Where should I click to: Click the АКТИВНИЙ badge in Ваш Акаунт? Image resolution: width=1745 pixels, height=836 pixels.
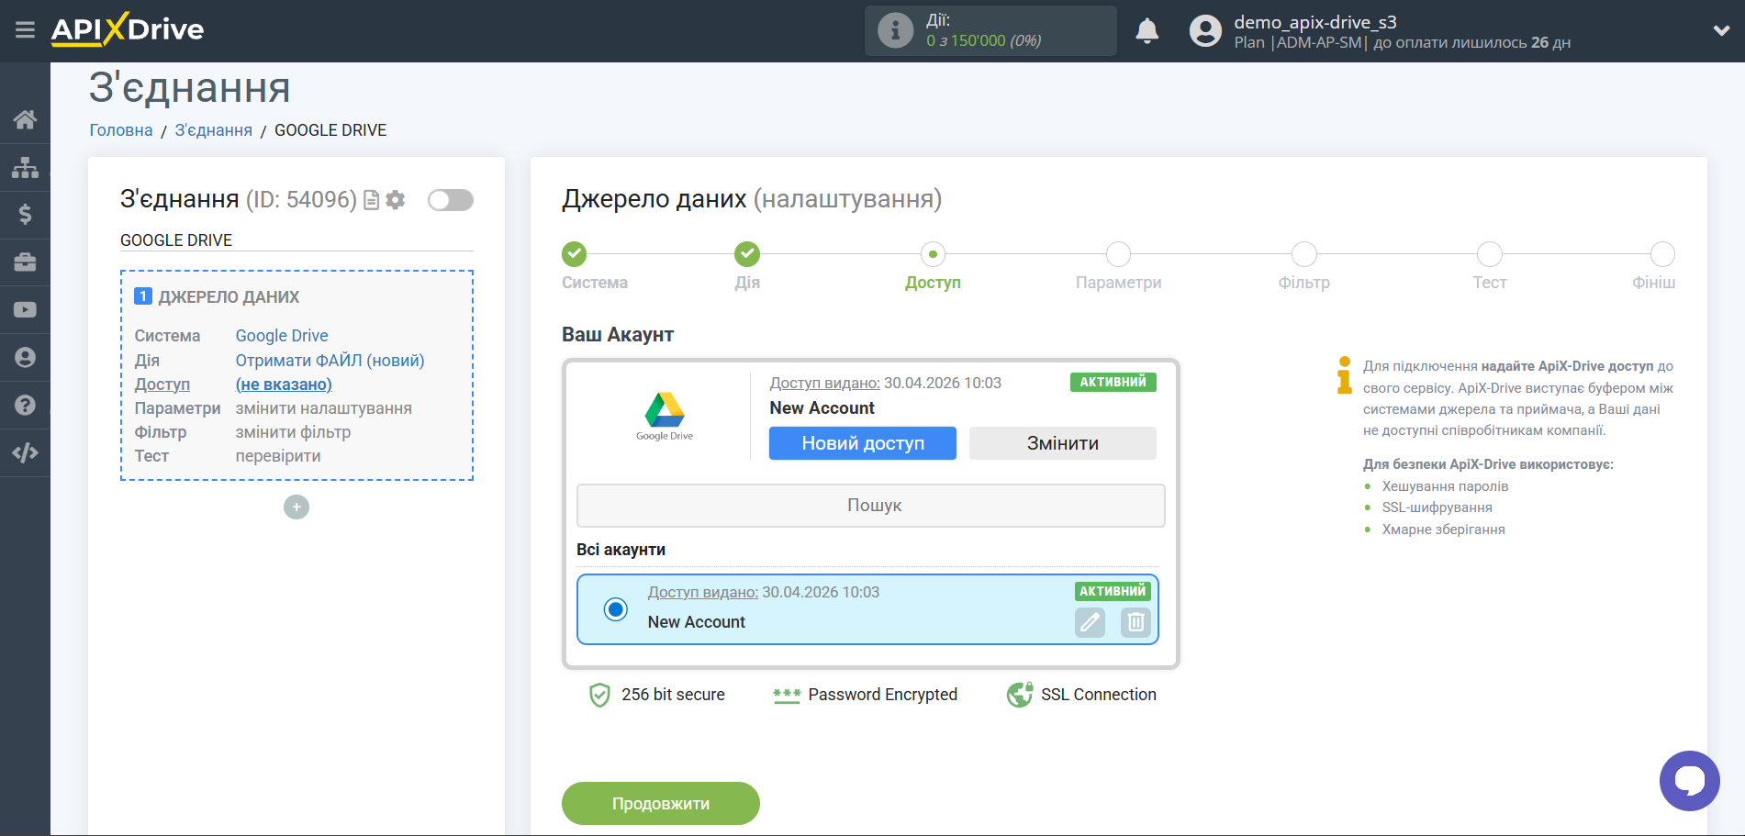pyautogui.click(x=1113, y=382)
